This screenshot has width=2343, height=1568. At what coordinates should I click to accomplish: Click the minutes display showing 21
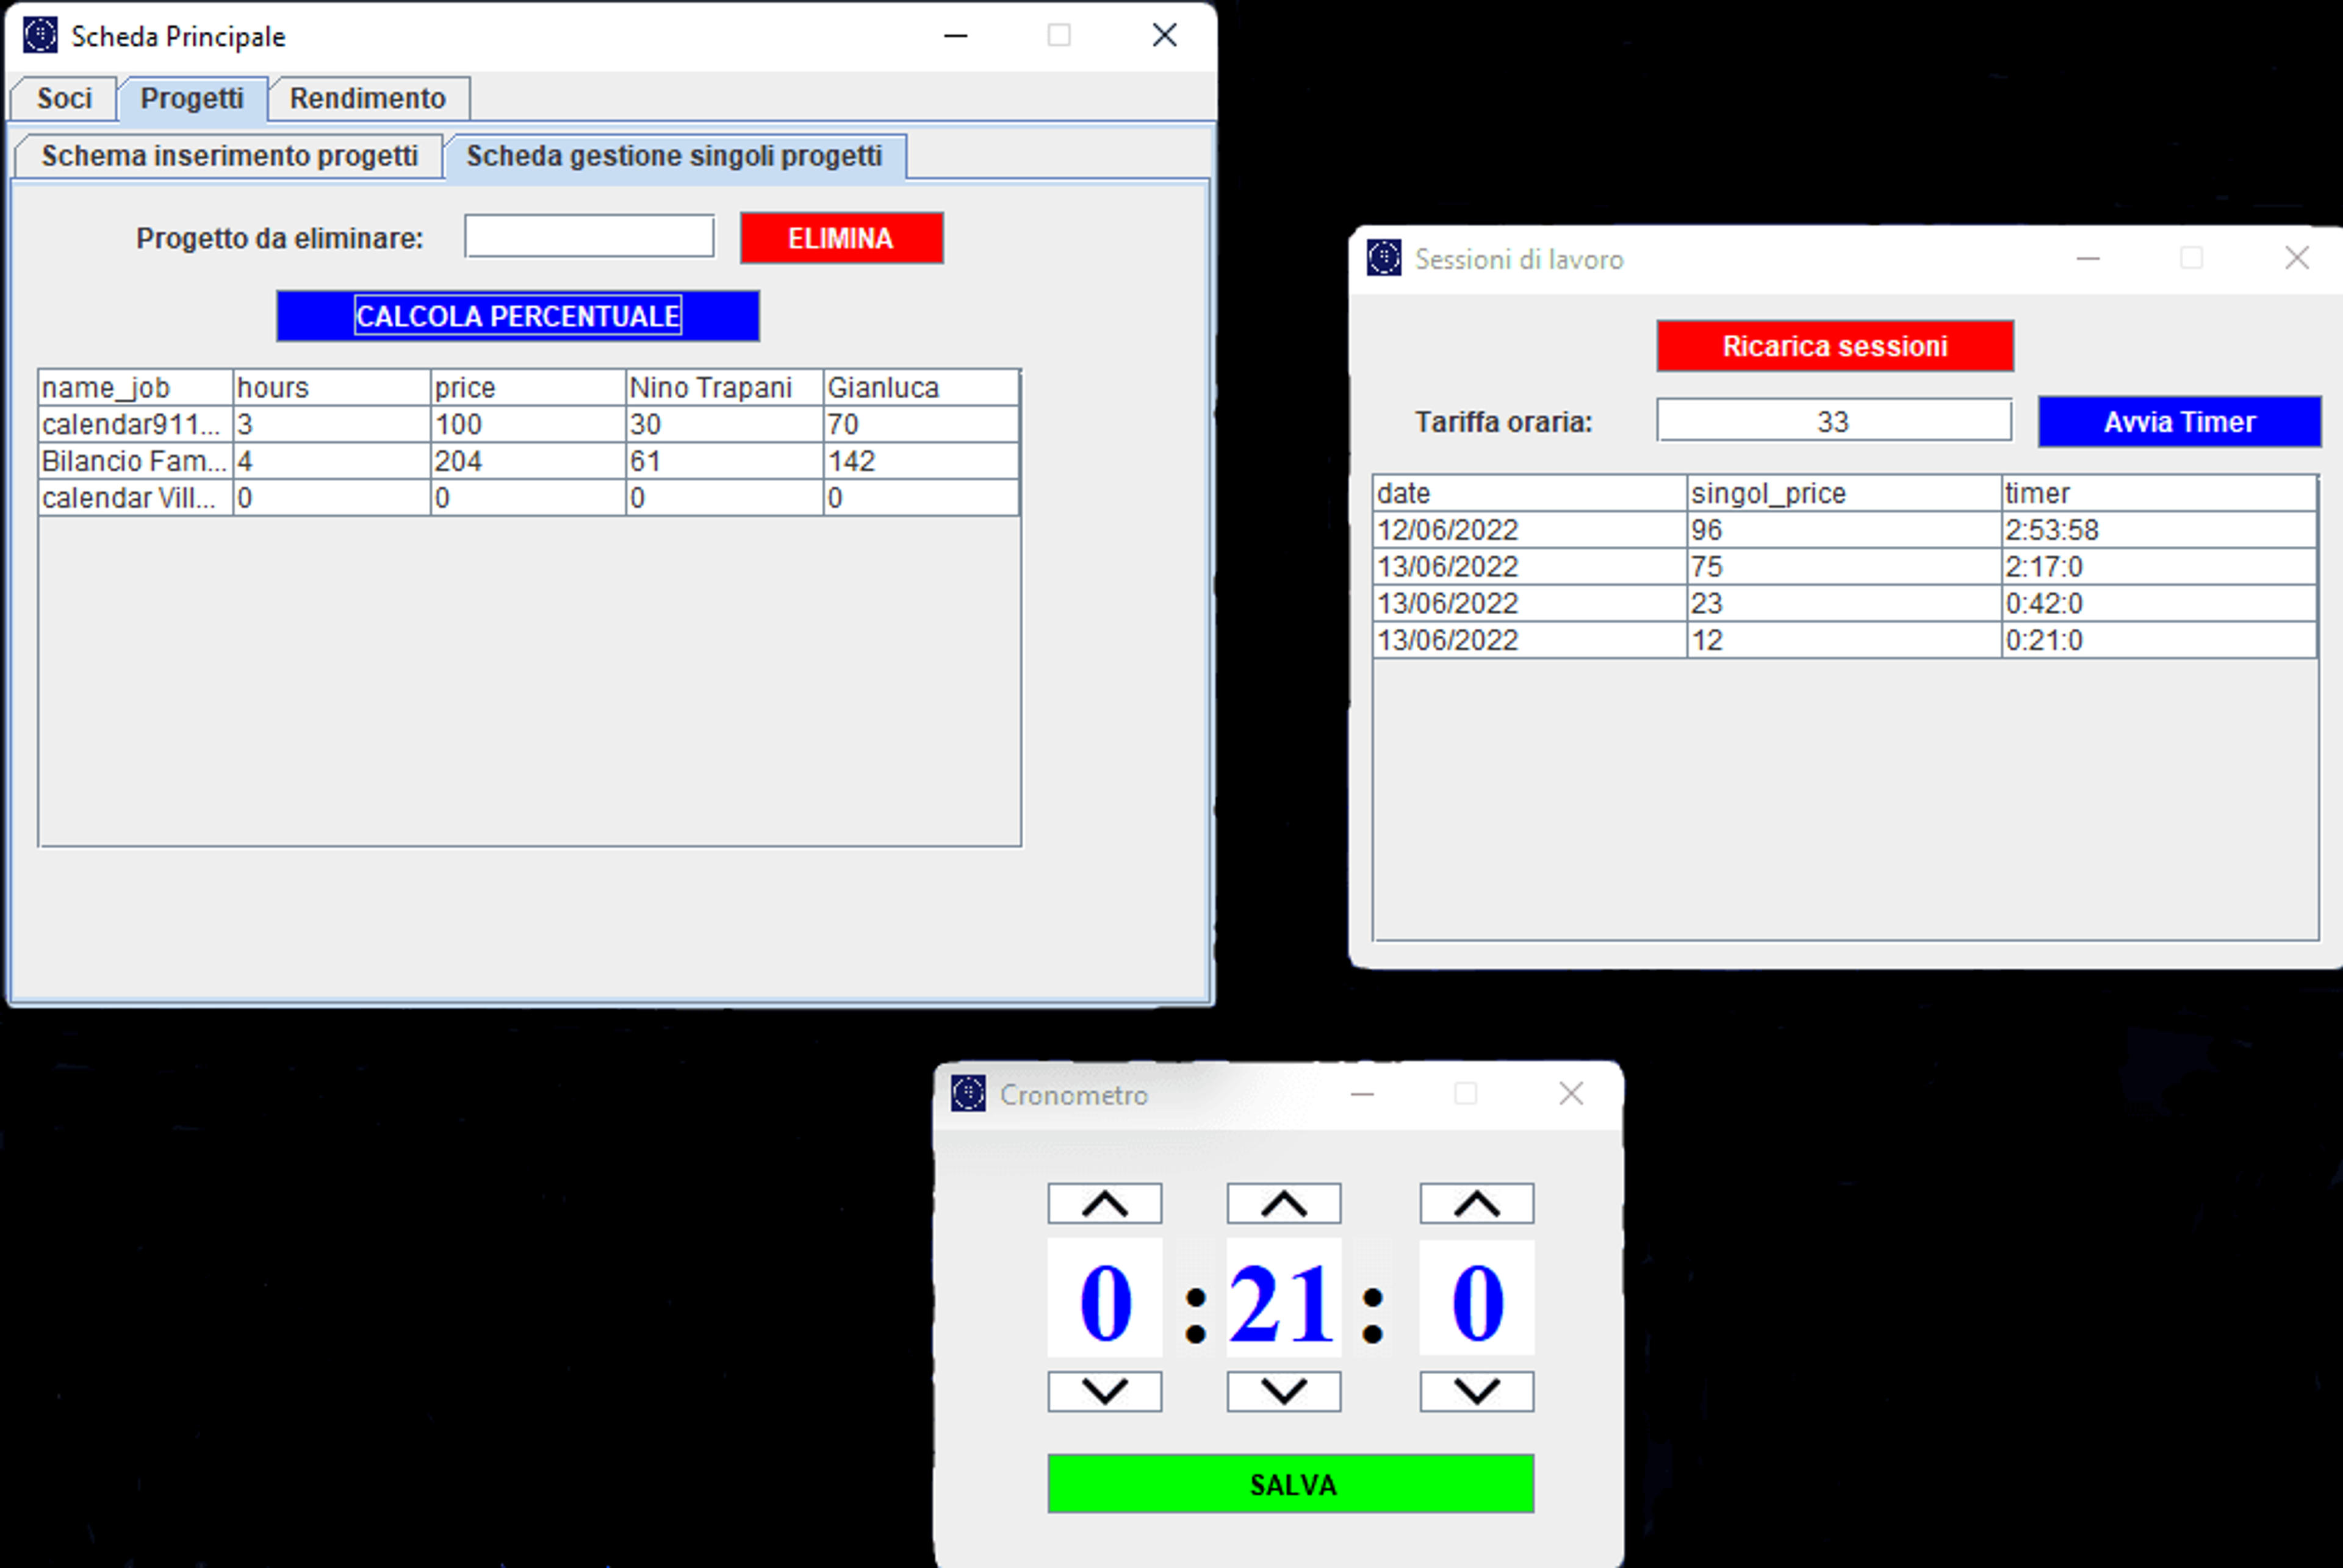pos(1284,1298)
